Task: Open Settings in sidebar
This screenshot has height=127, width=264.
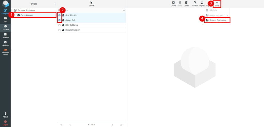Action: pos(5,43)
